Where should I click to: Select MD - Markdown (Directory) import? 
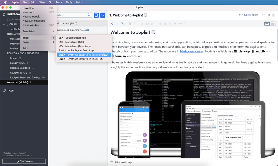84,46
